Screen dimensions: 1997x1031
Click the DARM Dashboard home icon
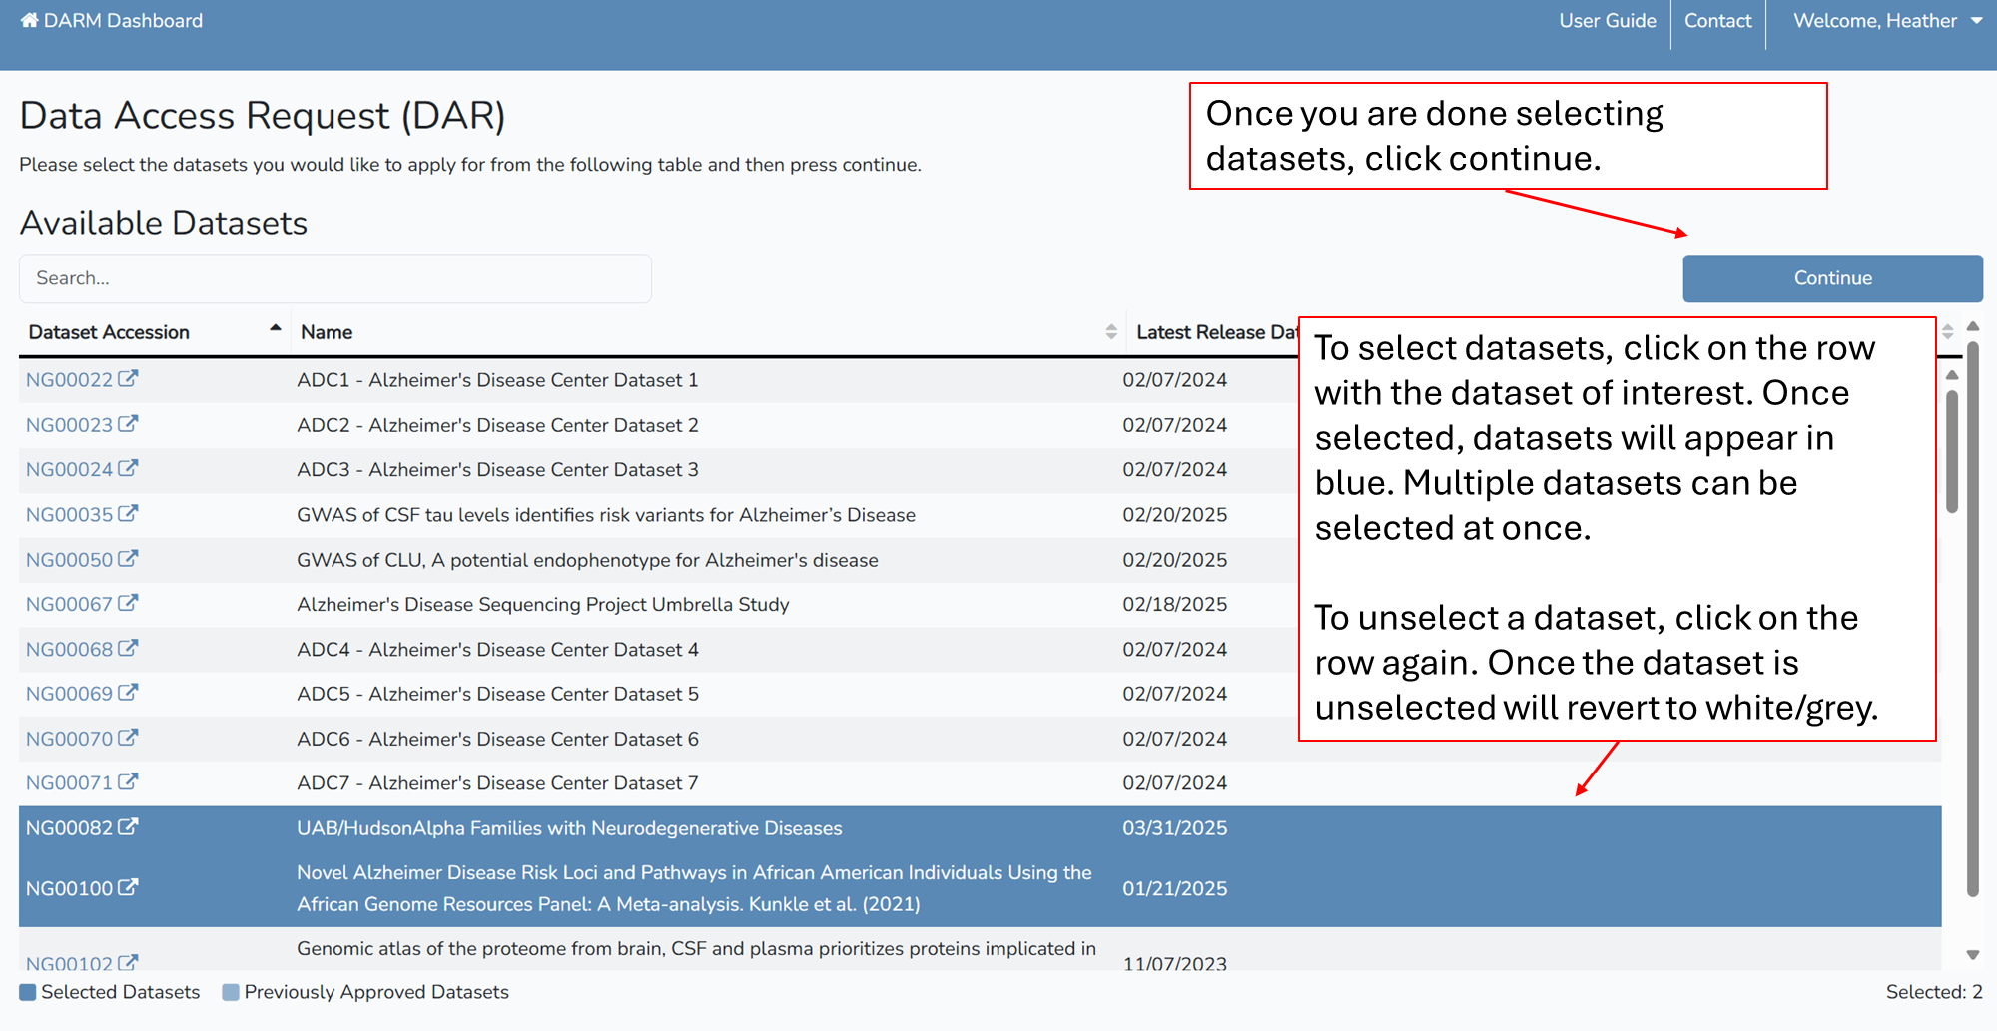point(29,21)
